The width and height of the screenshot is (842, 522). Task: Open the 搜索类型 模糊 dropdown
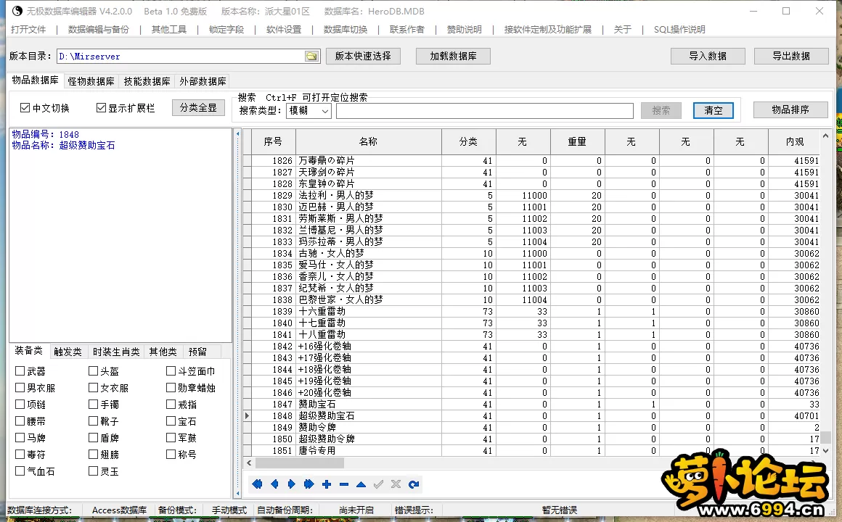(x=308, y=110)
